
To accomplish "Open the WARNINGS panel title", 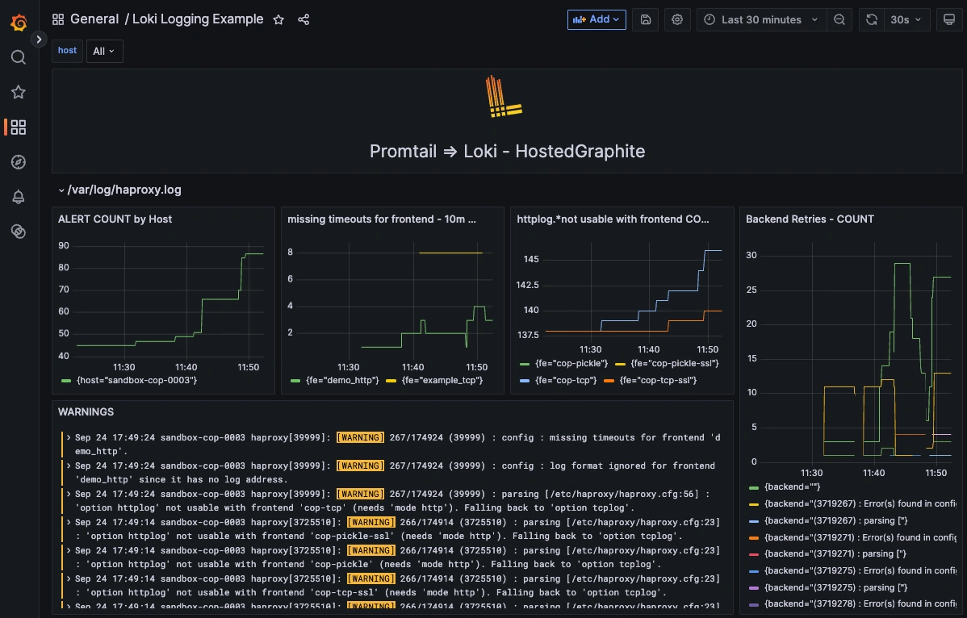I will tap(86, 411).
